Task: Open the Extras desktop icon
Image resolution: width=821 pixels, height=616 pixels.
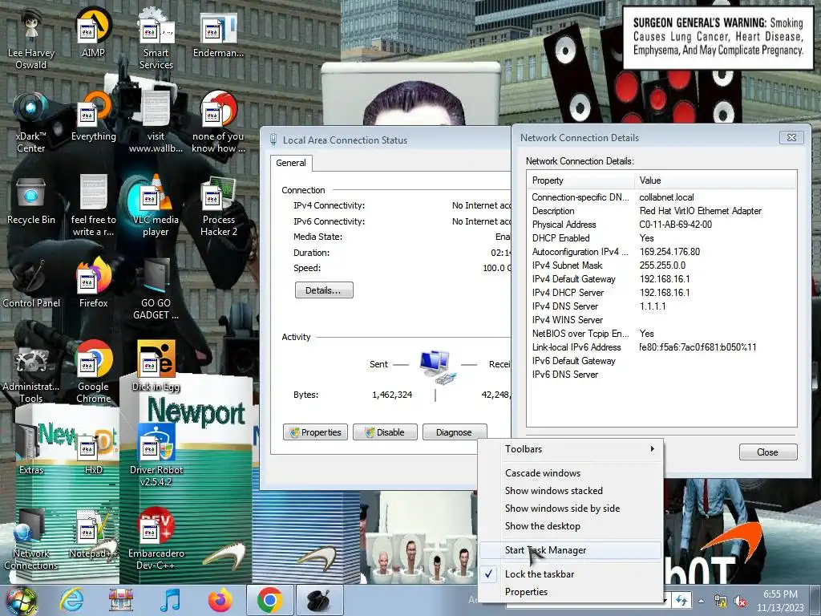Action: [x=31, y=449]
